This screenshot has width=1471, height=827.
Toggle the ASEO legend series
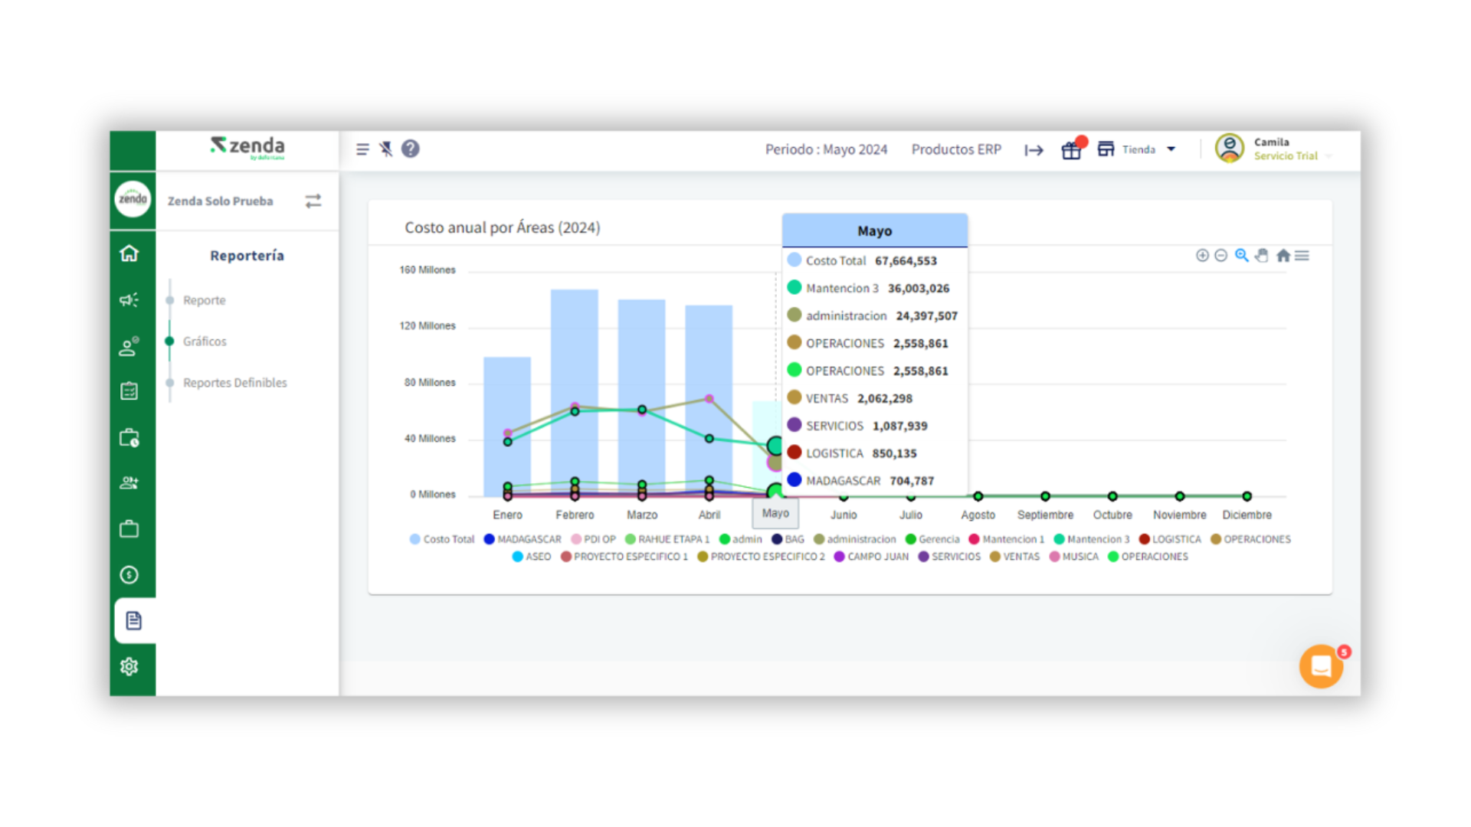point(532,557)
